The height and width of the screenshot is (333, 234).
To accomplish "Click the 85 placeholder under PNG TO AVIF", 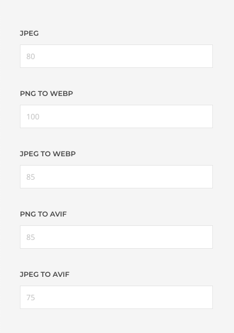I will pos(30,238).
